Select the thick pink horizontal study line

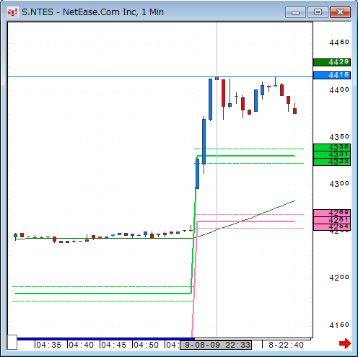click(245, 221)
